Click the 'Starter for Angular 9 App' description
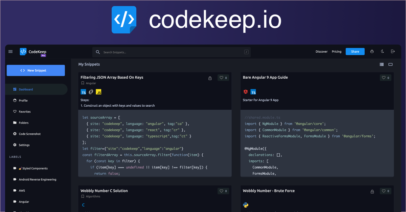Viewport: 406px width, 212px height. (x=261, y=100)
